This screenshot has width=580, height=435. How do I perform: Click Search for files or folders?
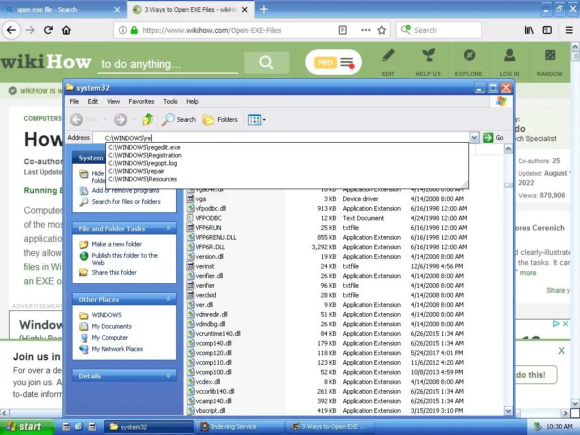coord(126,202)
